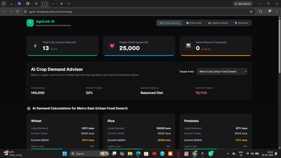281x158 pixels.
Task: Click the AgriLink AI brand title
Action: point(45,22)
